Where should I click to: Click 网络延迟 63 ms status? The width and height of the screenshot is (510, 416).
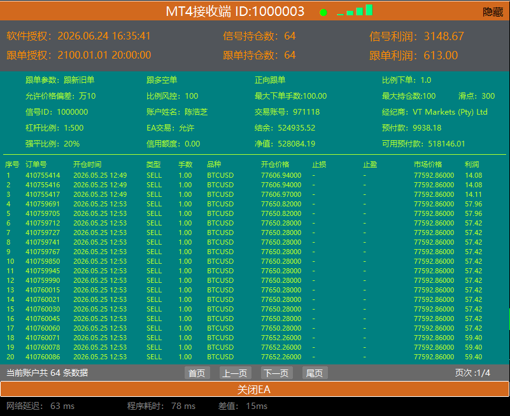tap(40, 406)
